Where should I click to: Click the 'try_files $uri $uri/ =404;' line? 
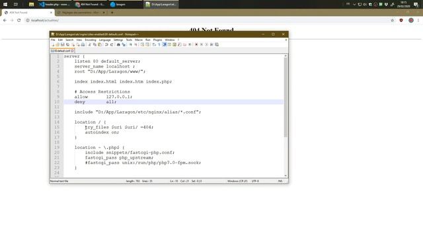click(119, 127)
